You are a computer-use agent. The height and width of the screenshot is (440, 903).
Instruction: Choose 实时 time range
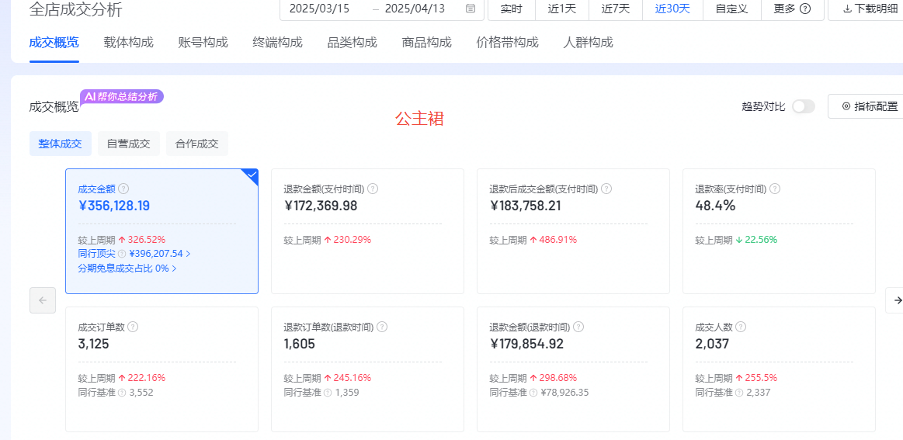512,9
